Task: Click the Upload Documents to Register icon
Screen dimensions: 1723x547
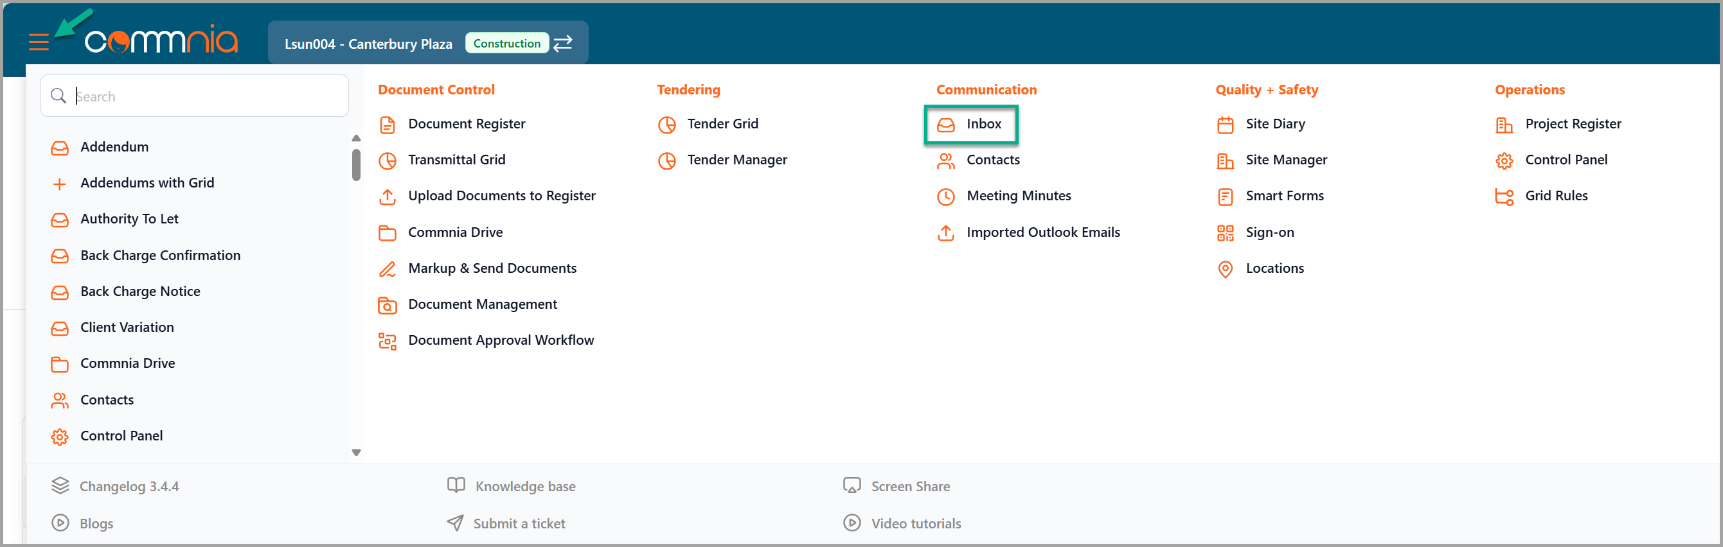Action: (x=388, y=196)
